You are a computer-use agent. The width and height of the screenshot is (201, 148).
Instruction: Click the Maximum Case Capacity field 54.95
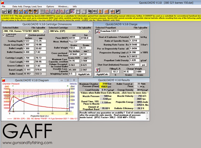pyautogui.click(x=74, y=61)
